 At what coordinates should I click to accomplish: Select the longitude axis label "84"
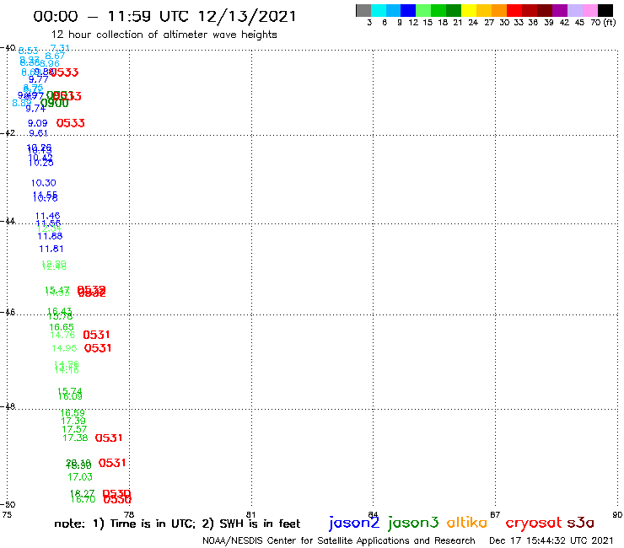[373, 514]
